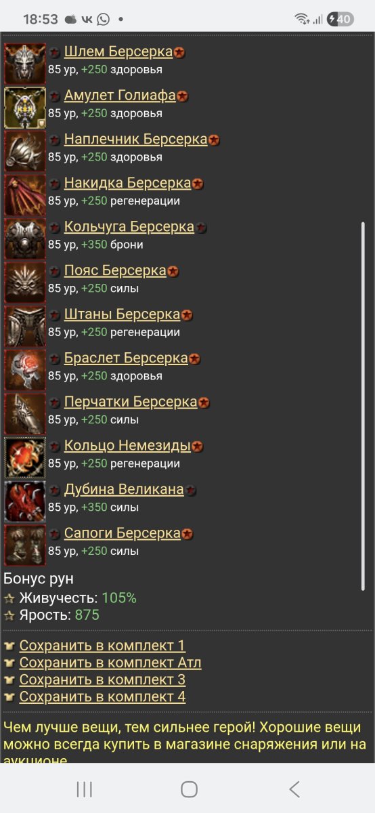Click Сохранить в комплект 4
375x813 pixels.
pyautogui.click(x=102, y=696)
